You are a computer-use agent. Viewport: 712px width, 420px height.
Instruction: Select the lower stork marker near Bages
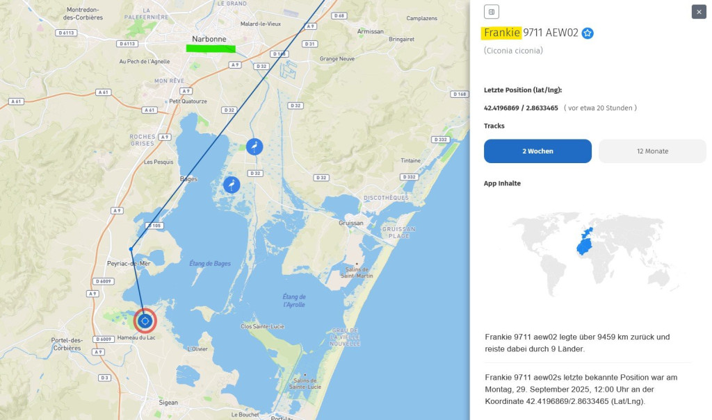point(231,185)
